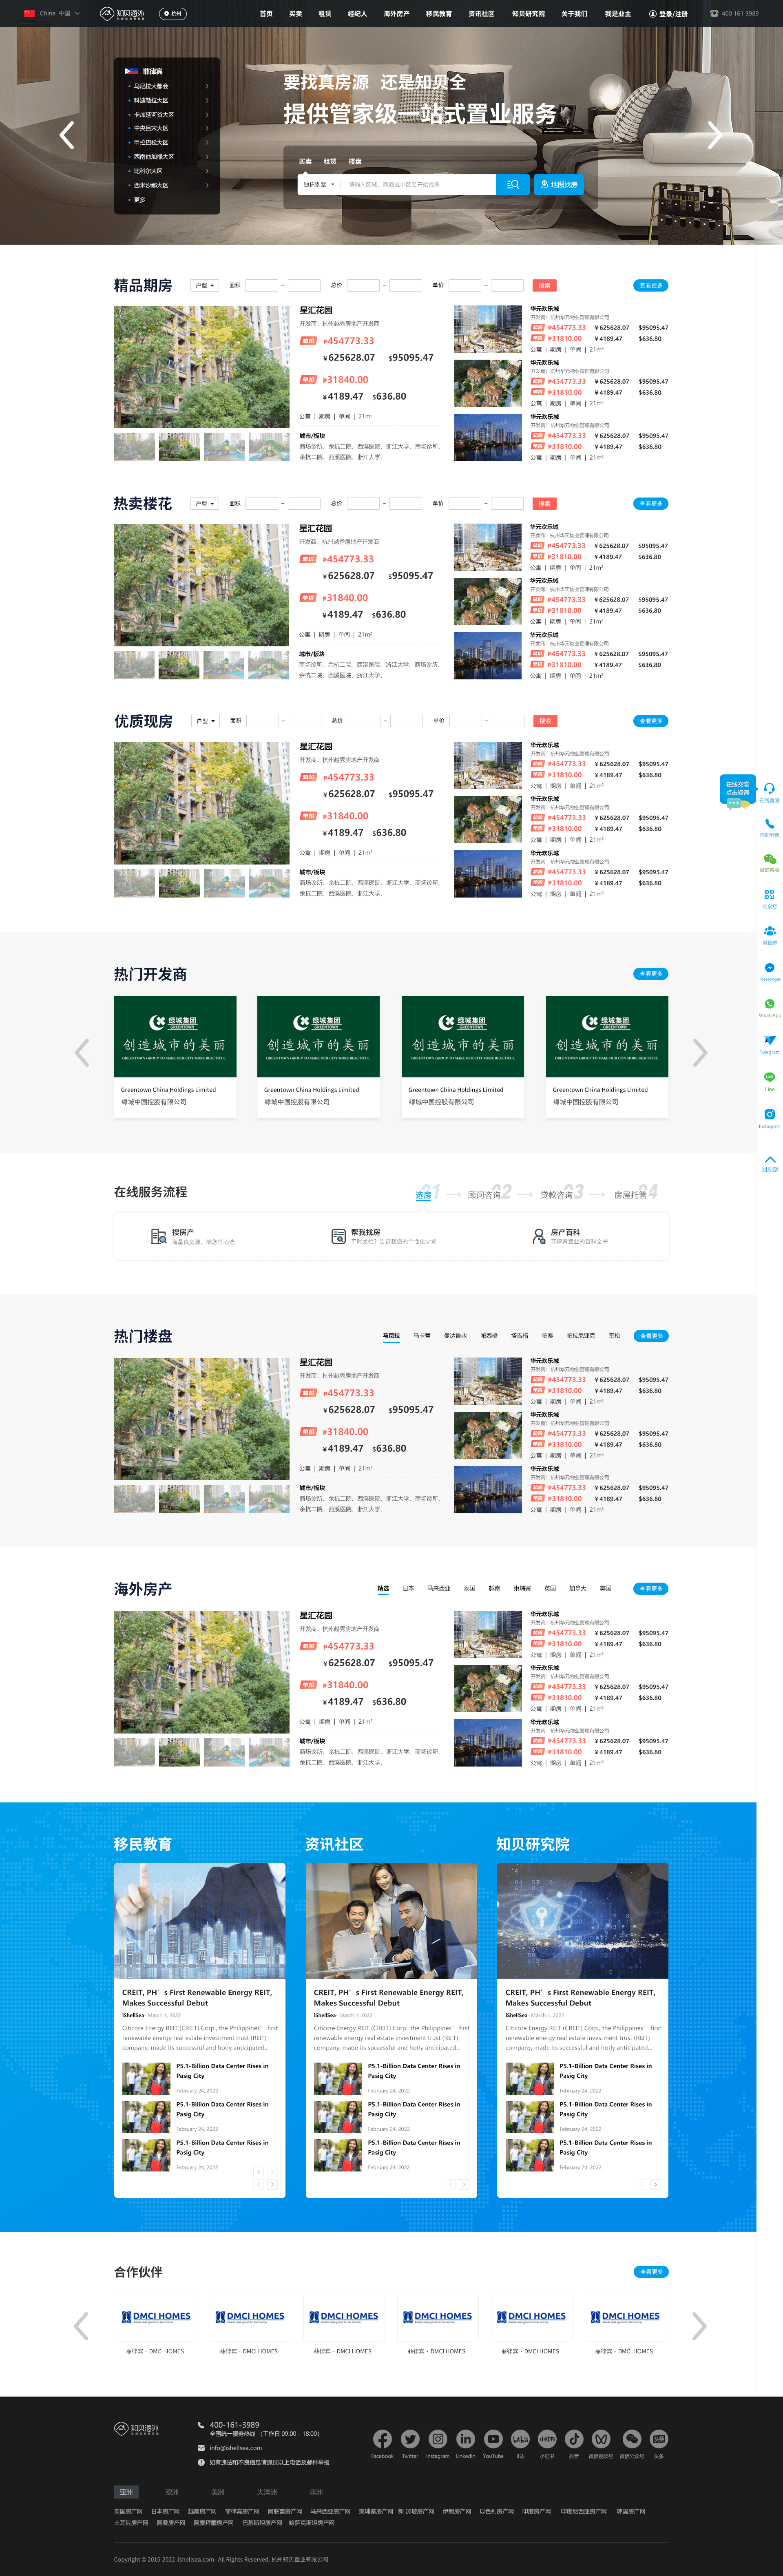
Task: Open the YouTube icon in the footer
Action: (x=493, y=2439)
